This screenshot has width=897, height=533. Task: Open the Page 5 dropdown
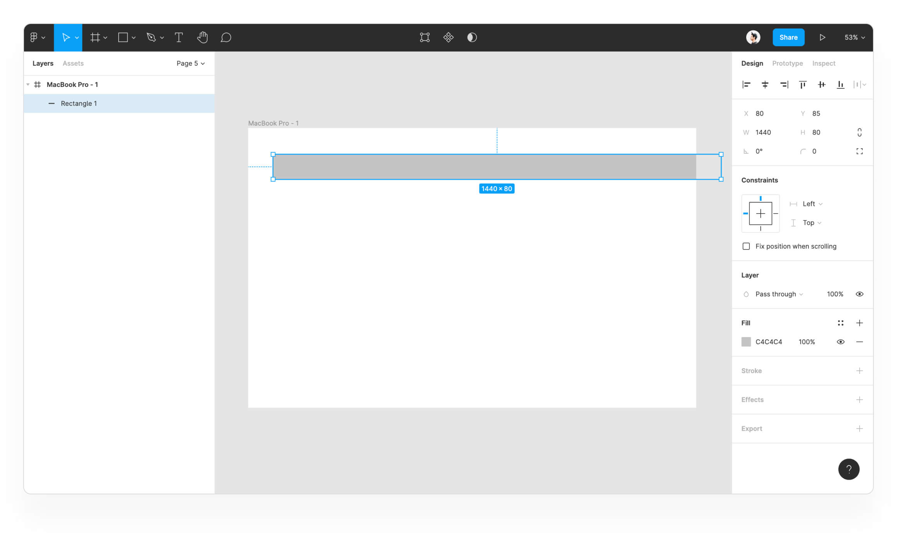[191, 63]
